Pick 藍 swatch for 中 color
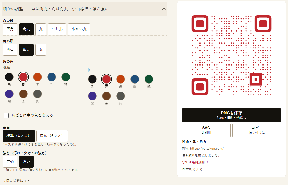Viewport: 288px width, 185px height. [x=135, y=79]
